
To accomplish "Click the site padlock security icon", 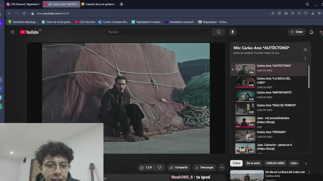I will pyautogui.click(x=32, y=13).
